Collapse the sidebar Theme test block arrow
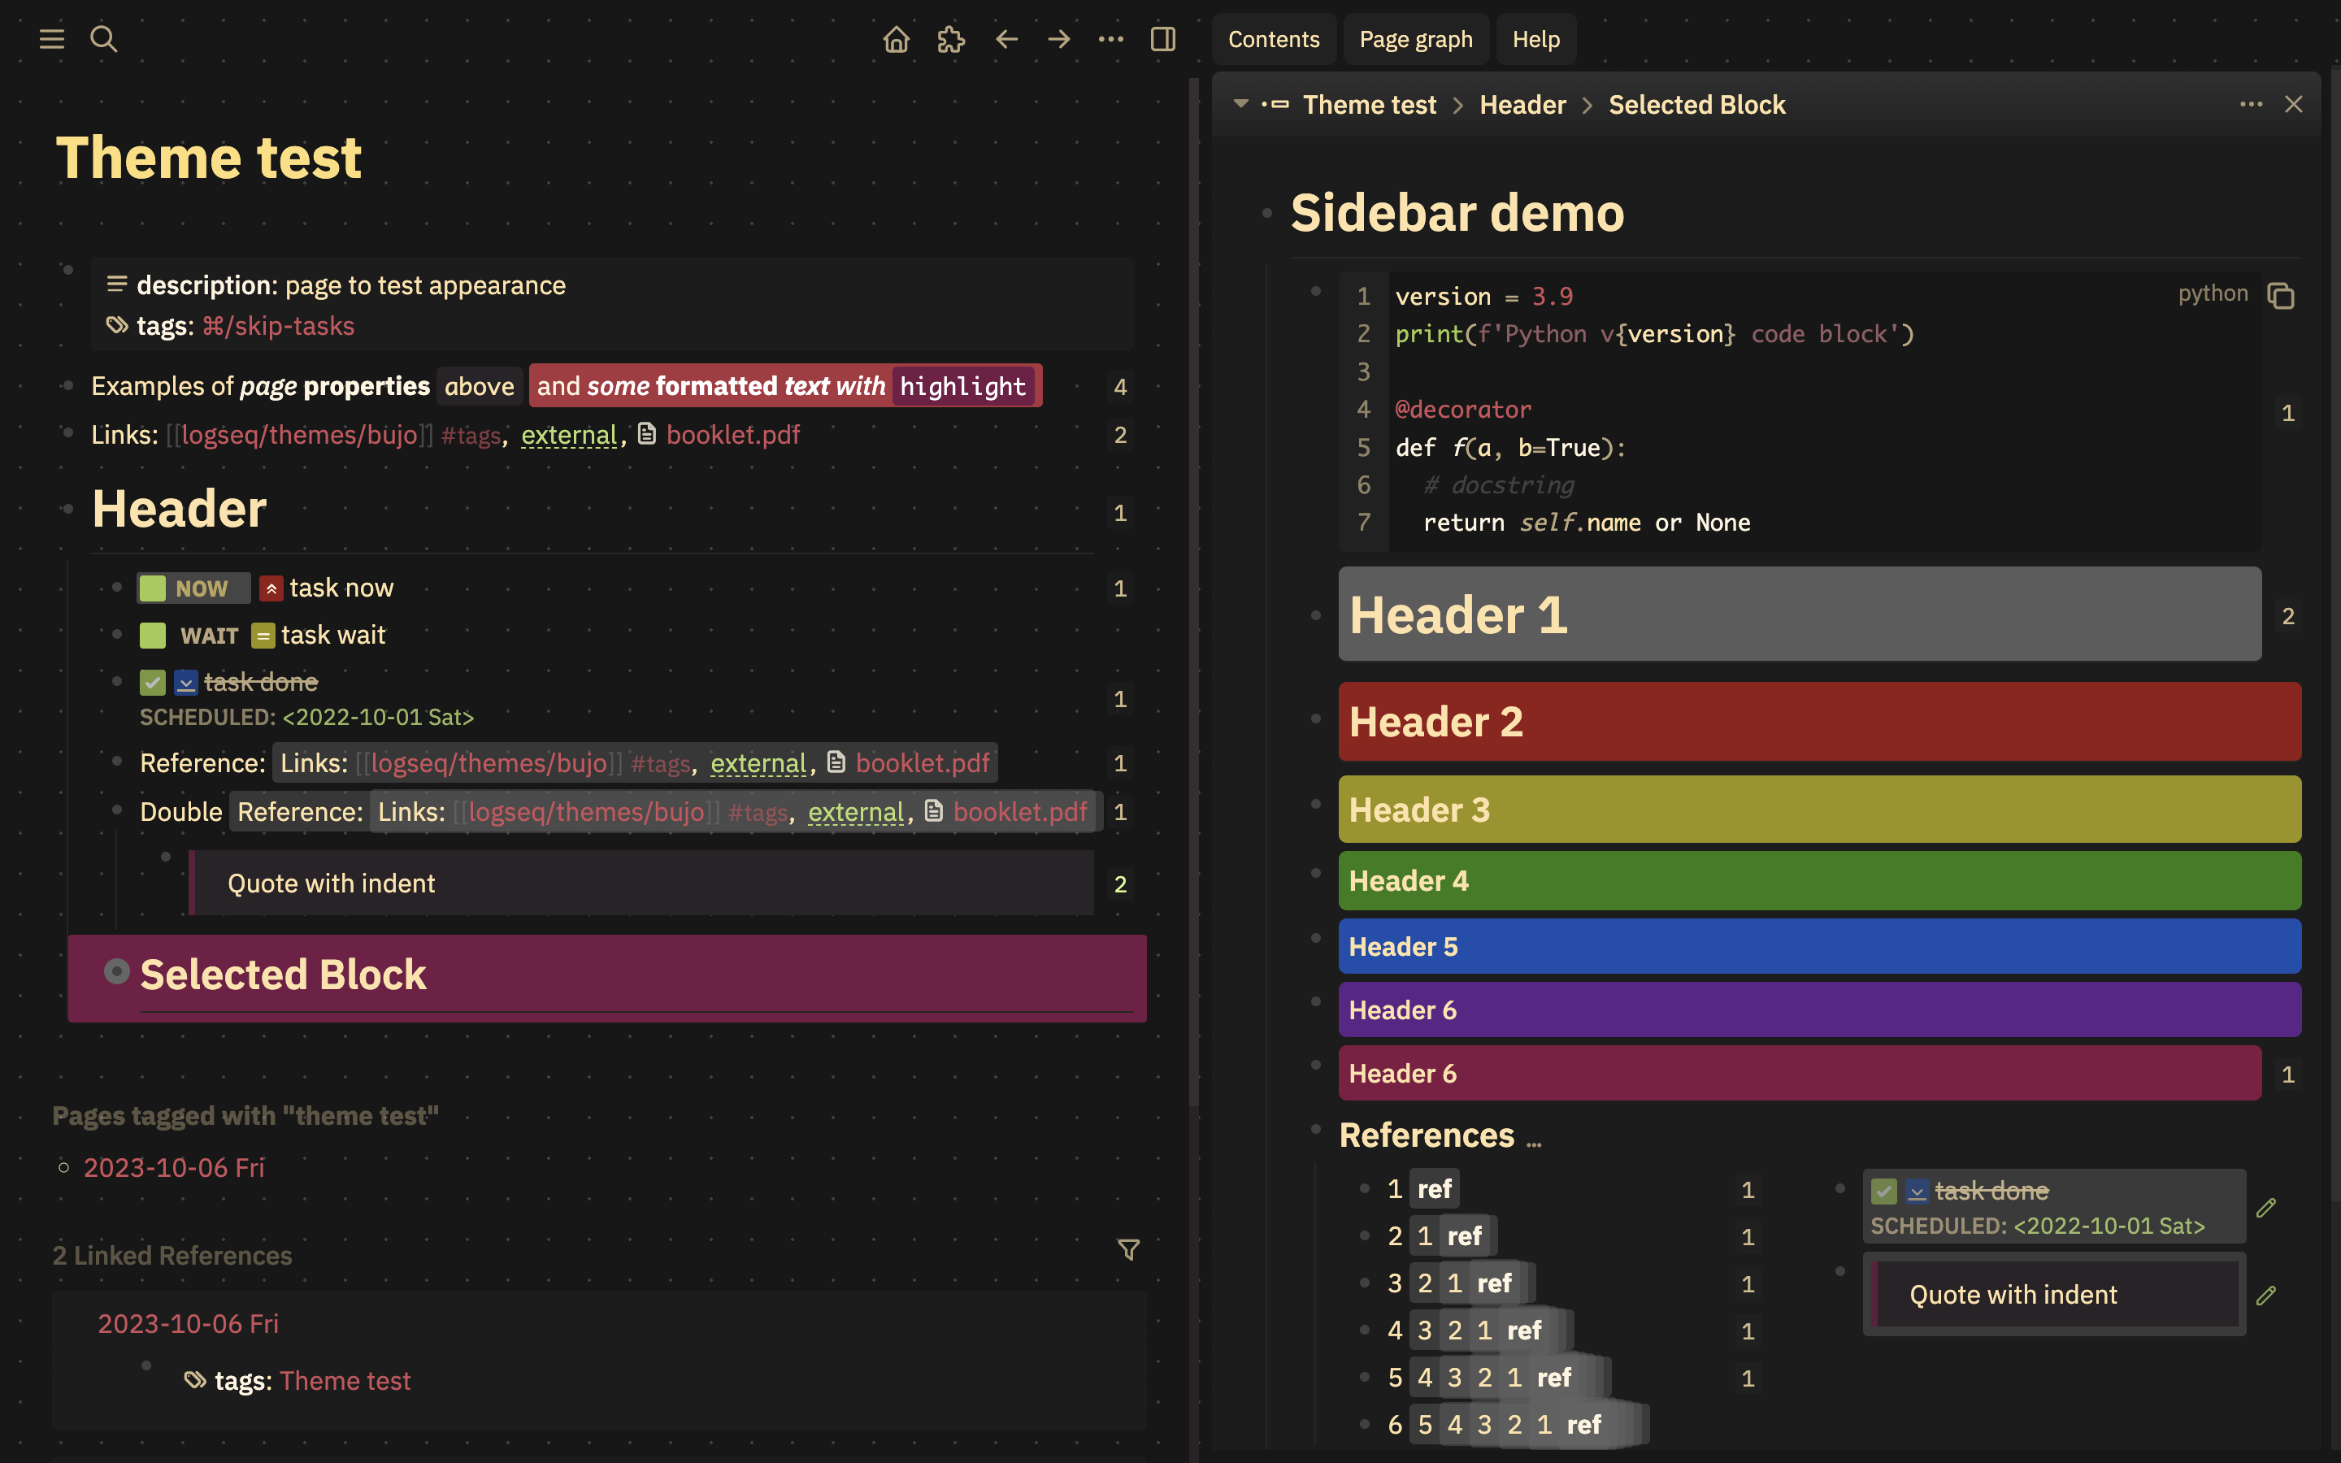The image size is (2341, 1463). [x=1240, y=103]
